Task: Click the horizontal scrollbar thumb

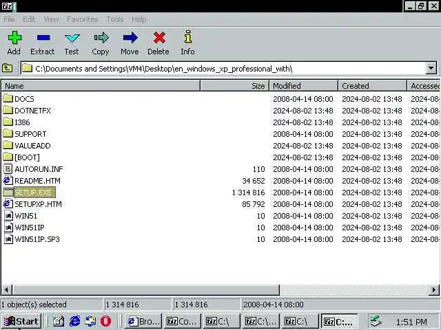Action: (x=146, y=289)
